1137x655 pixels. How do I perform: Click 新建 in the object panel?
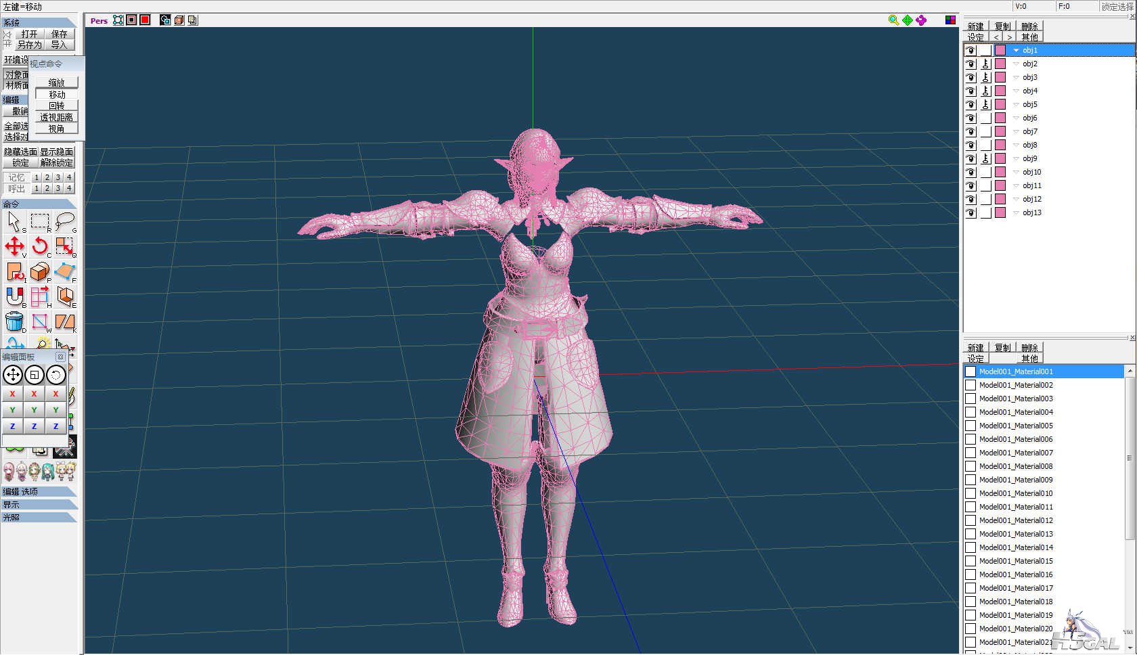click(975, 26)
